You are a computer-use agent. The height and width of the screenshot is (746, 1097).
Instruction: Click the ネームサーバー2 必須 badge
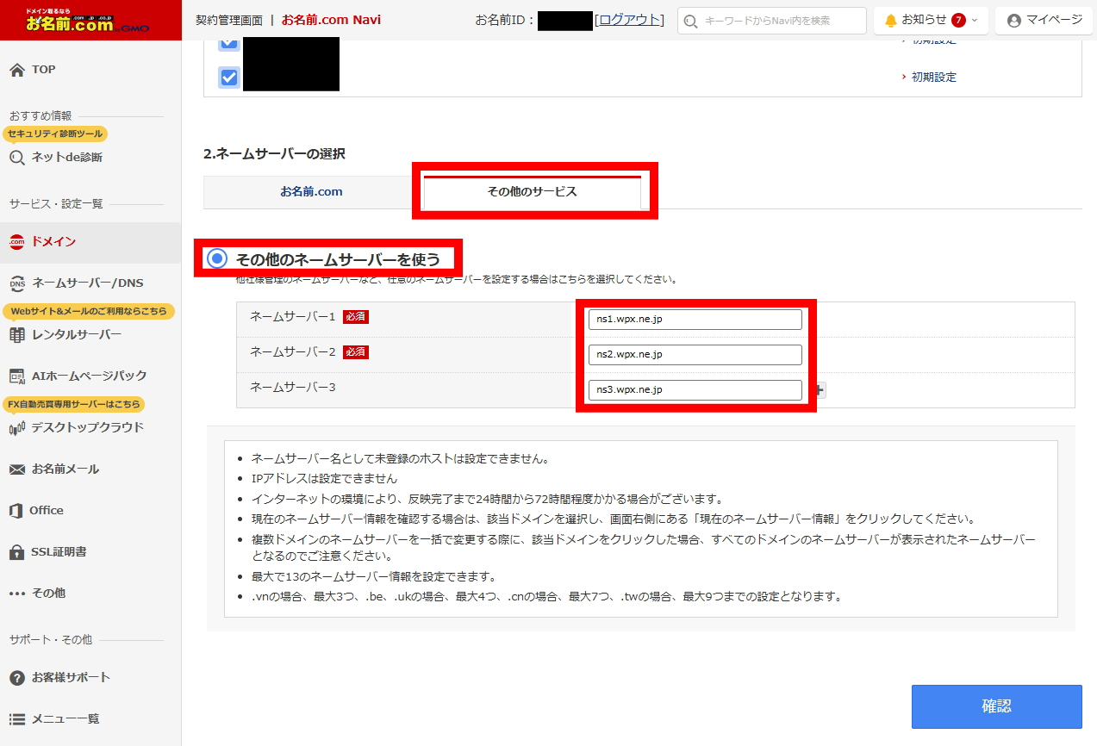(x=355, y=352)
